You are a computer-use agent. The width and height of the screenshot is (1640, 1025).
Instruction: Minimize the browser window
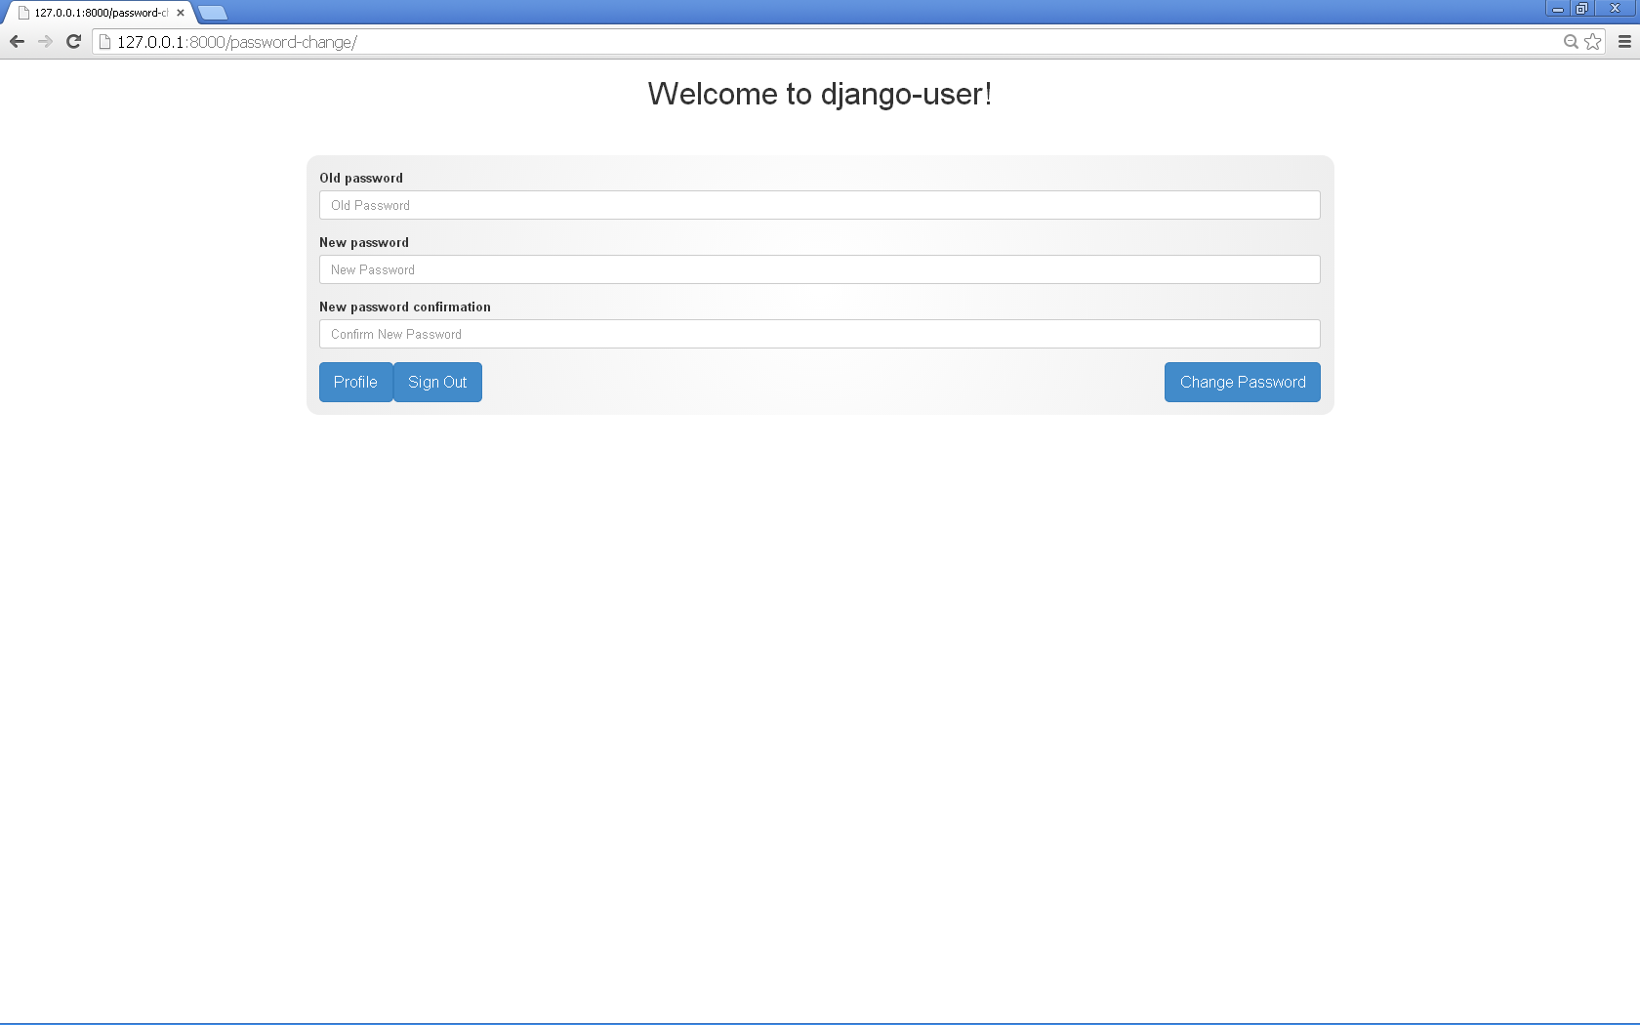click(x=1558, y=8)
